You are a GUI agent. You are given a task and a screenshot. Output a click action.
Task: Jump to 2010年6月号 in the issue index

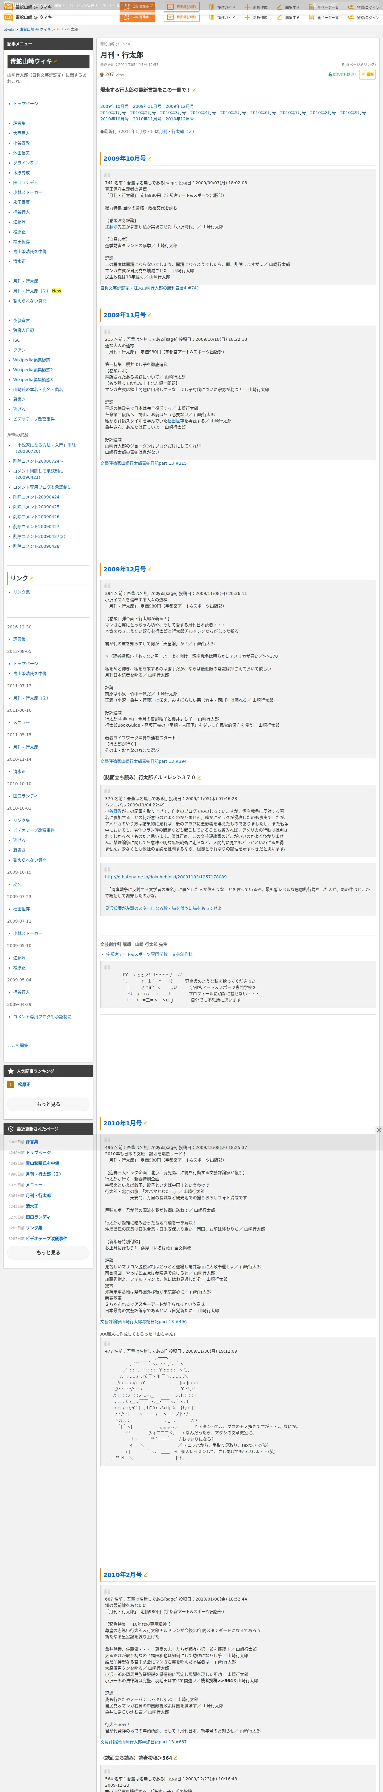tap(263, 113)
